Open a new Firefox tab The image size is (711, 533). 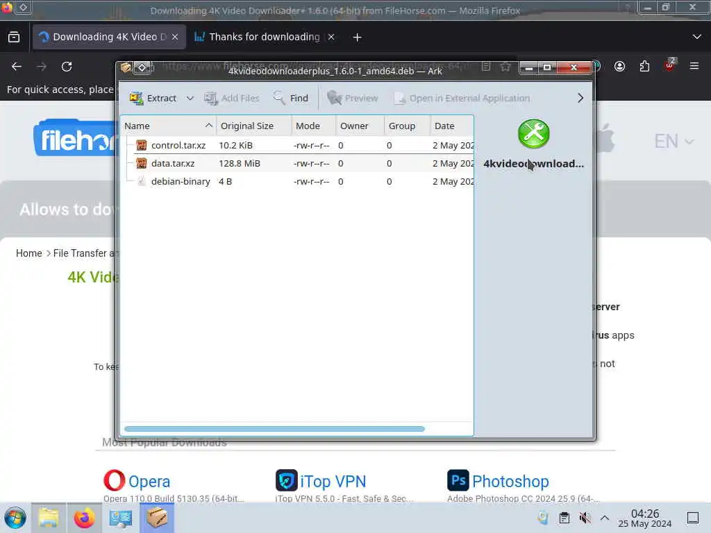click(358, 37)
